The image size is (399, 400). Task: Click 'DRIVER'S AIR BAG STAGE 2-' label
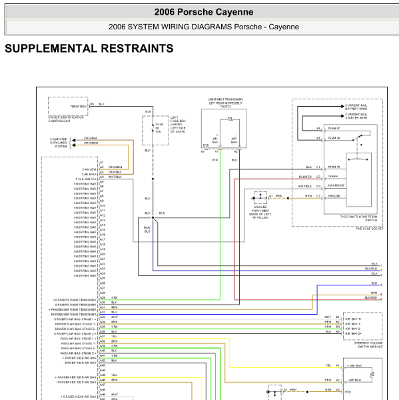pyautogui.click(x=75, y=329)
